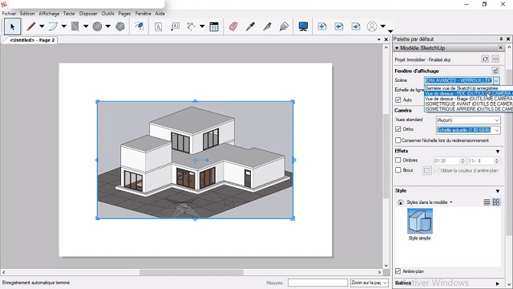Select the Text tool
The width and height of the screenshot is (513, 289).
[159, 26]
